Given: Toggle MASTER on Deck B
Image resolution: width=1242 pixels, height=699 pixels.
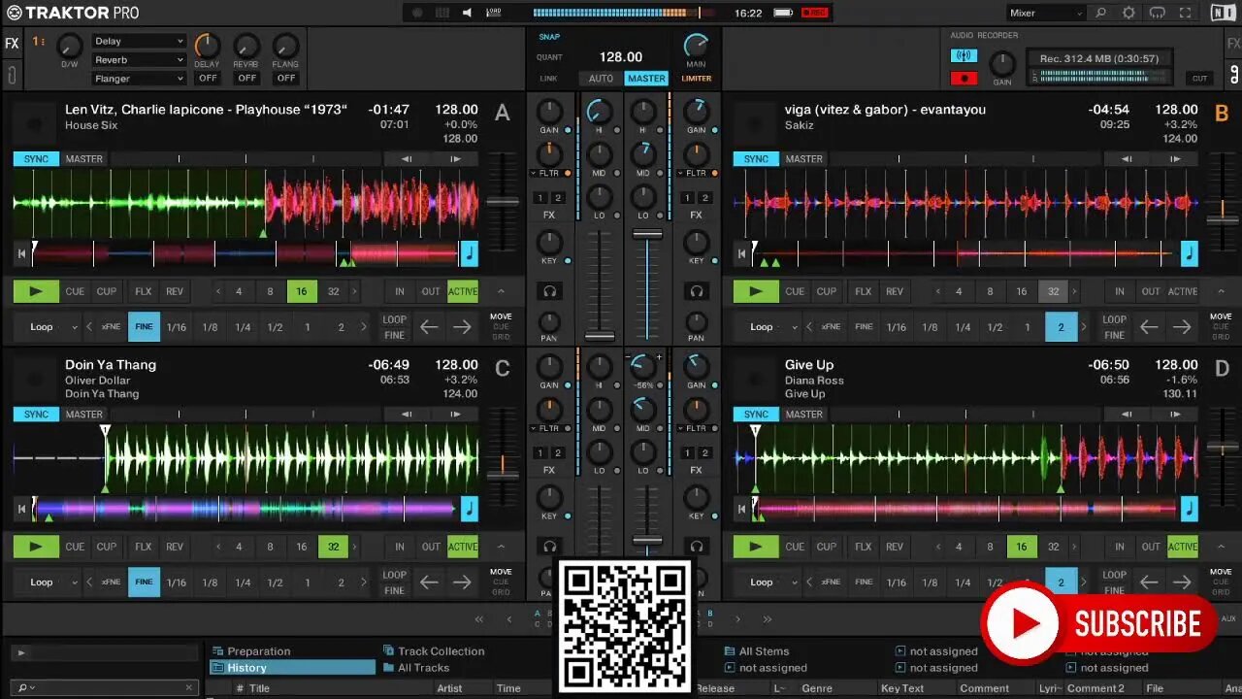Looking at the screenshot, I should pyautogui.click(x=803, y=158).
